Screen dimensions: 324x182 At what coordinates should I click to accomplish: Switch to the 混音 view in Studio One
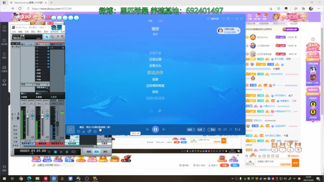click(x=97, y=152)
